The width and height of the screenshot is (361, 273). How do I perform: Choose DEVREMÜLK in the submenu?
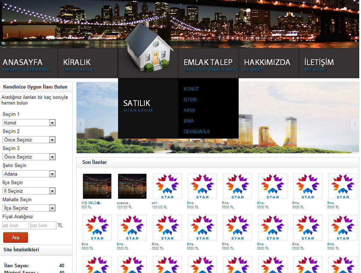196,132
